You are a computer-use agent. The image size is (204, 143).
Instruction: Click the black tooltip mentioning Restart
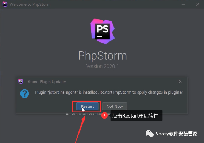coord(136,115)
